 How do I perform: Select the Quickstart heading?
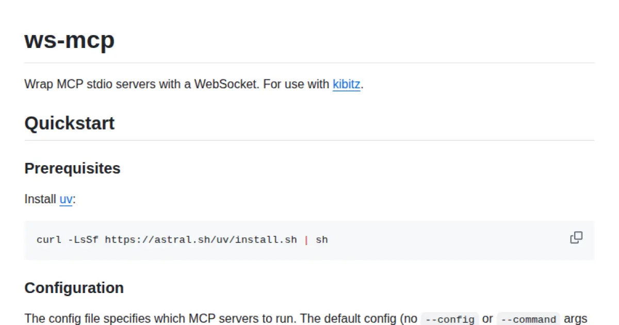pos(69,123)
